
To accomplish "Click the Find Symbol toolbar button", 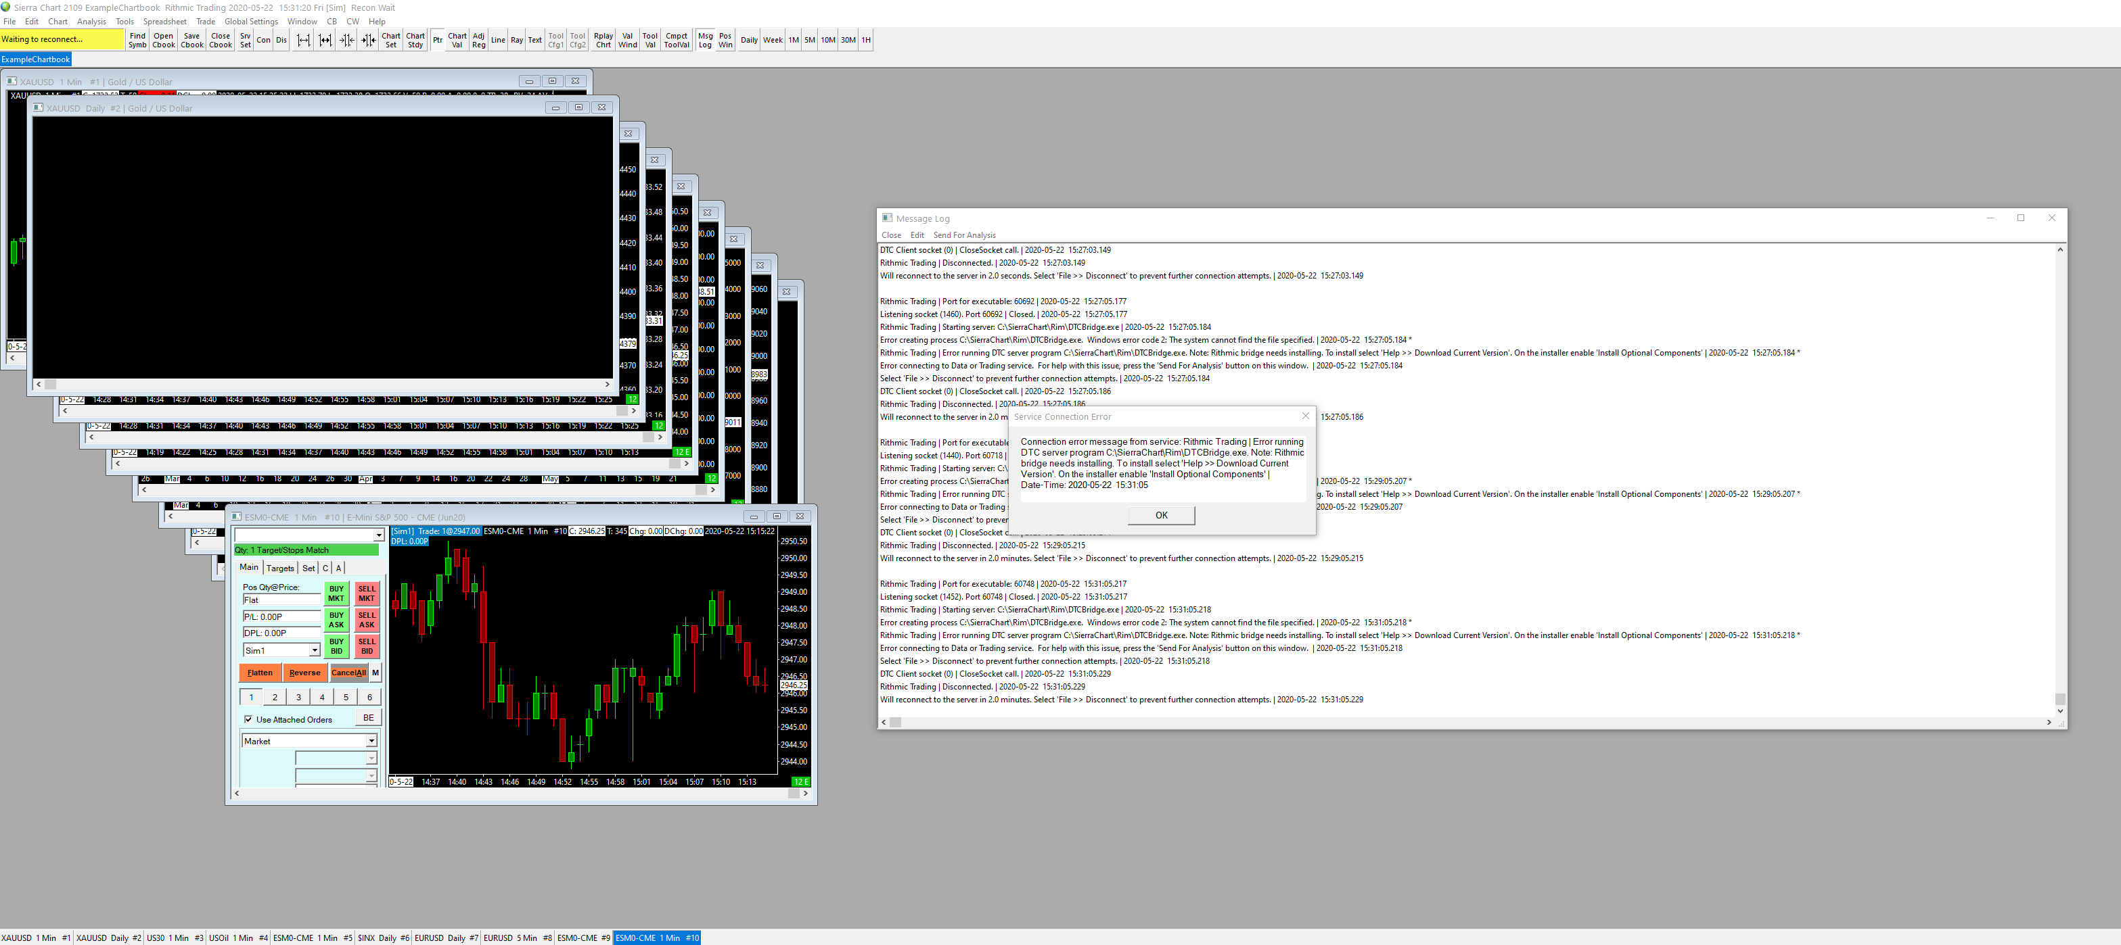I will [x=137, y=41].
